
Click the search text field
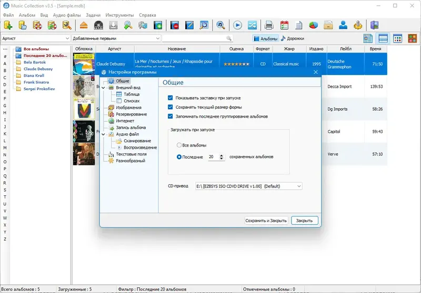pyautogui.click(x=194, y=38)
